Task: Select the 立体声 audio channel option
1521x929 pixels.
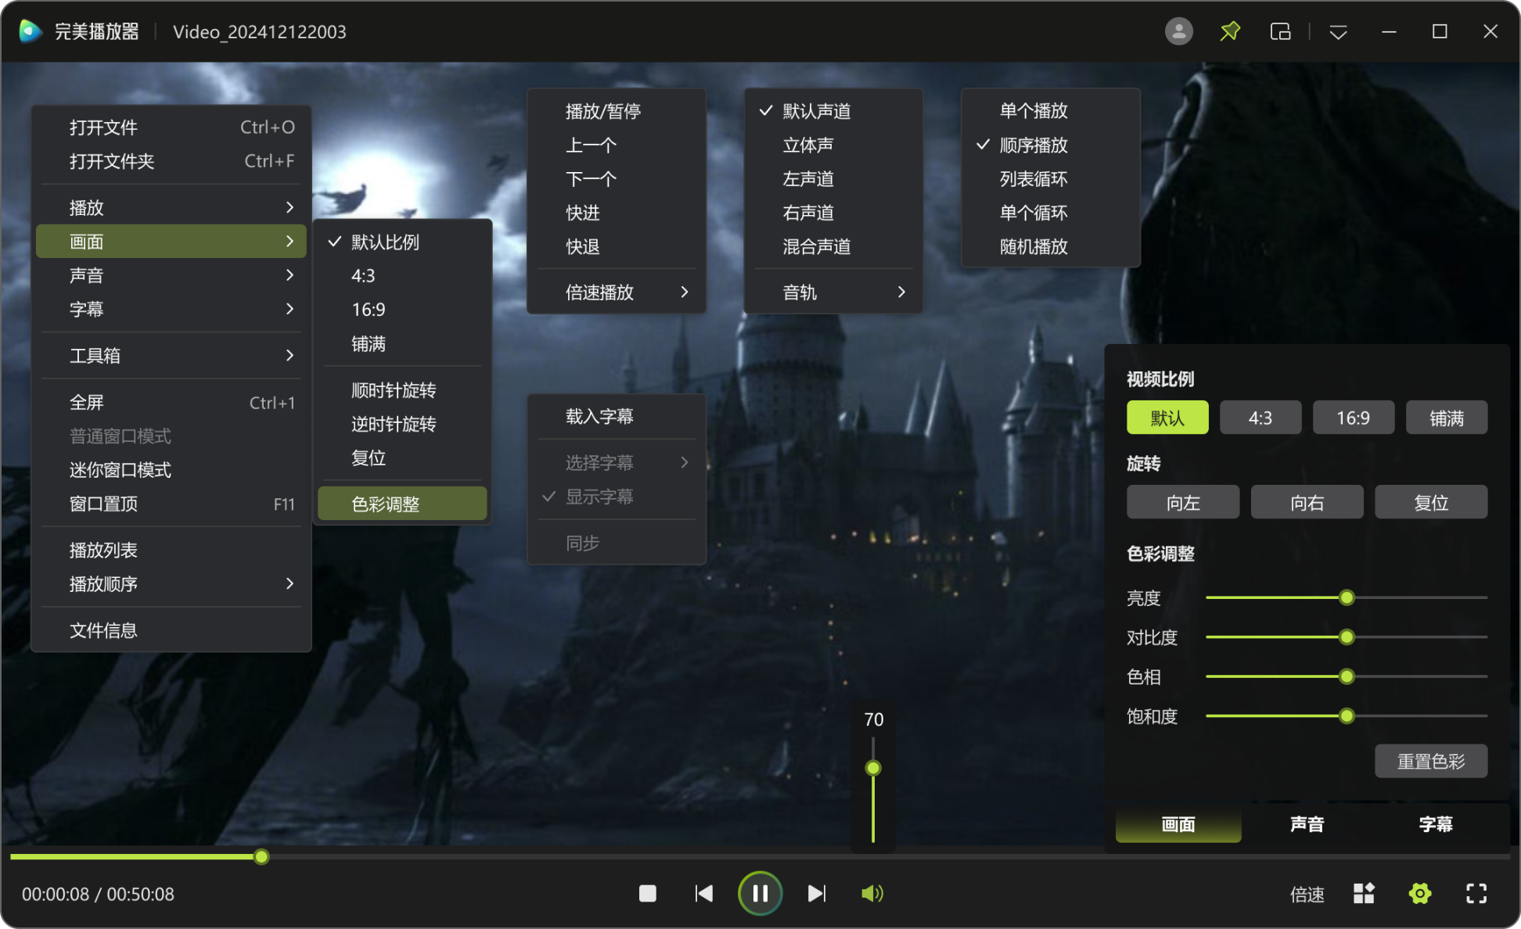Action: [807, 145]
